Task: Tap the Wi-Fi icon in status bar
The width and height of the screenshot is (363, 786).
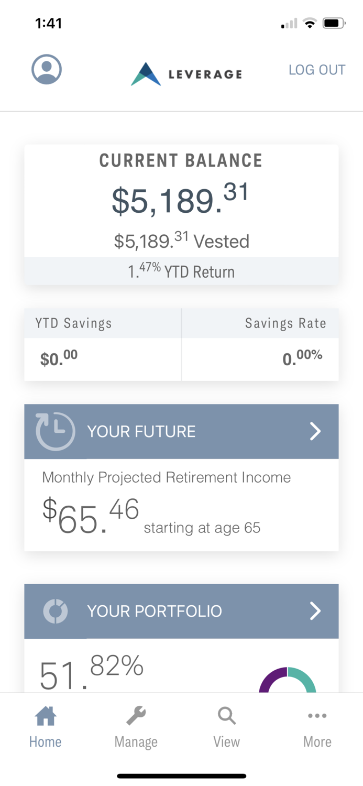Action: click(x=309, y=23)
